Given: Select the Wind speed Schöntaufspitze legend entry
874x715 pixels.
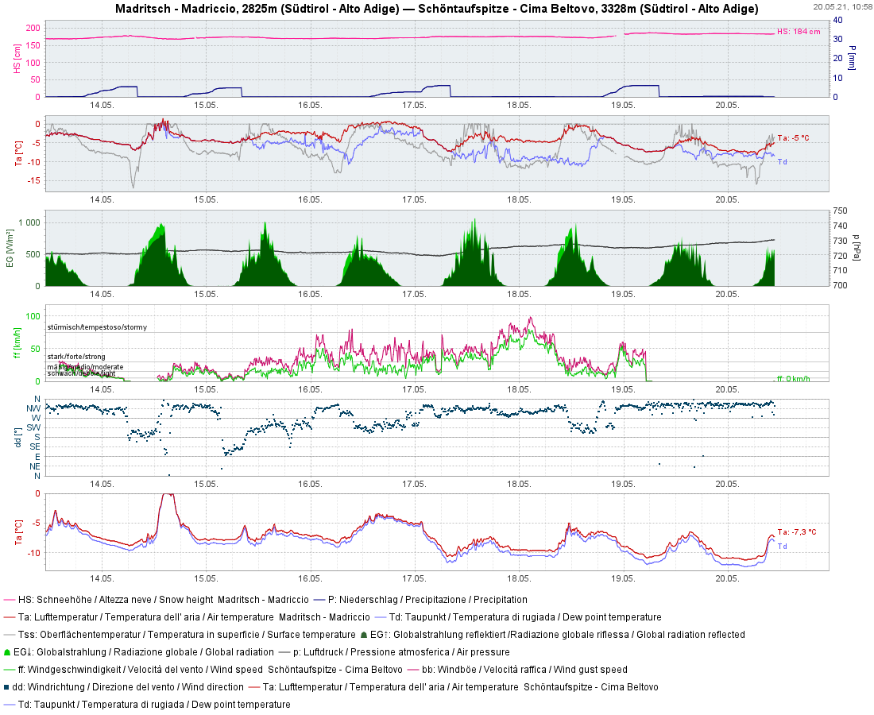Looking at the screenshot, I should pos(210,670).
